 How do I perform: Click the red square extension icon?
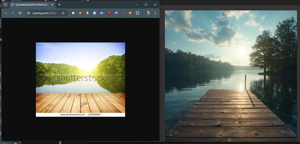point(109,13)
